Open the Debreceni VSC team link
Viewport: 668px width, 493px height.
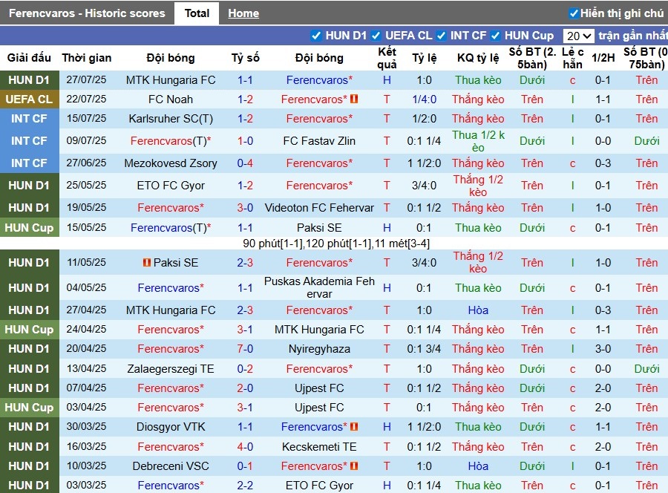171,466
